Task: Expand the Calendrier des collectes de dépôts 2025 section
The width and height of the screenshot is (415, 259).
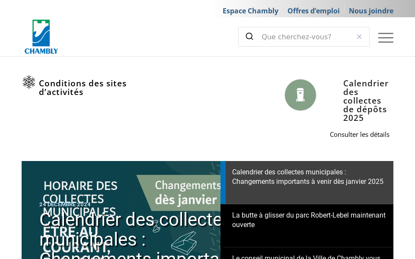Action: (366, 100)
